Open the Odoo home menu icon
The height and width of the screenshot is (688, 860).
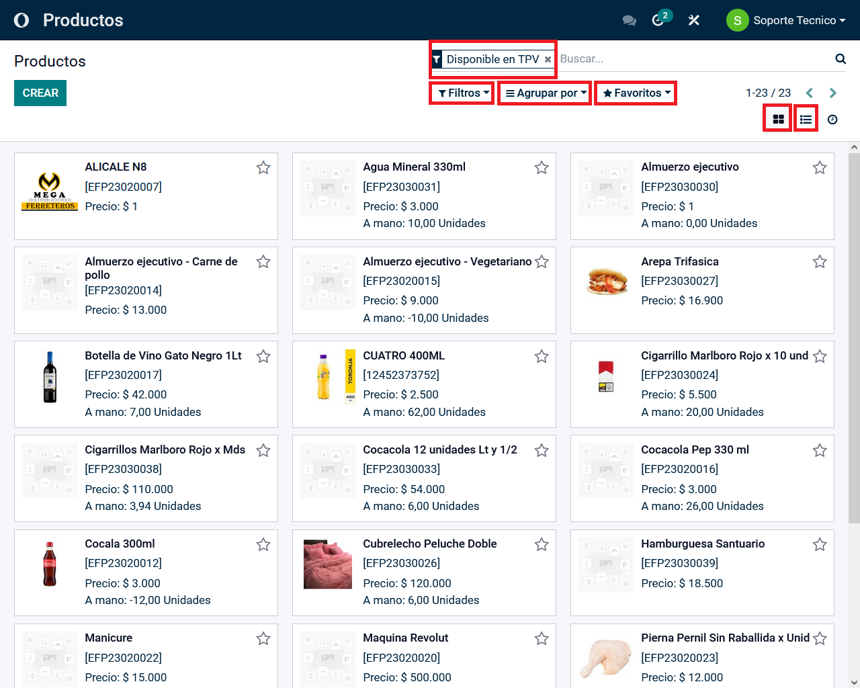click(x=21, y=20)
